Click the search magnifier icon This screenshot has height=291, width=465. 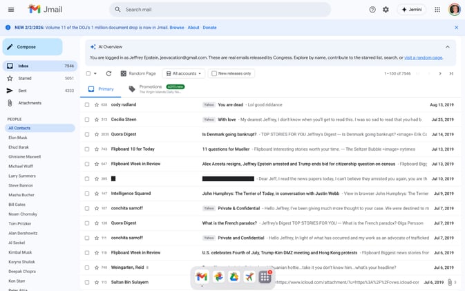tap(117, 10)
